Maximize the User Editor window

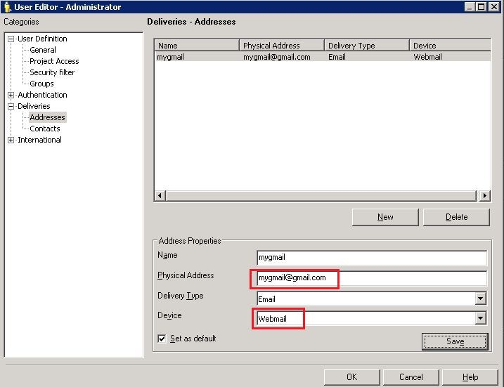(482, 7)
